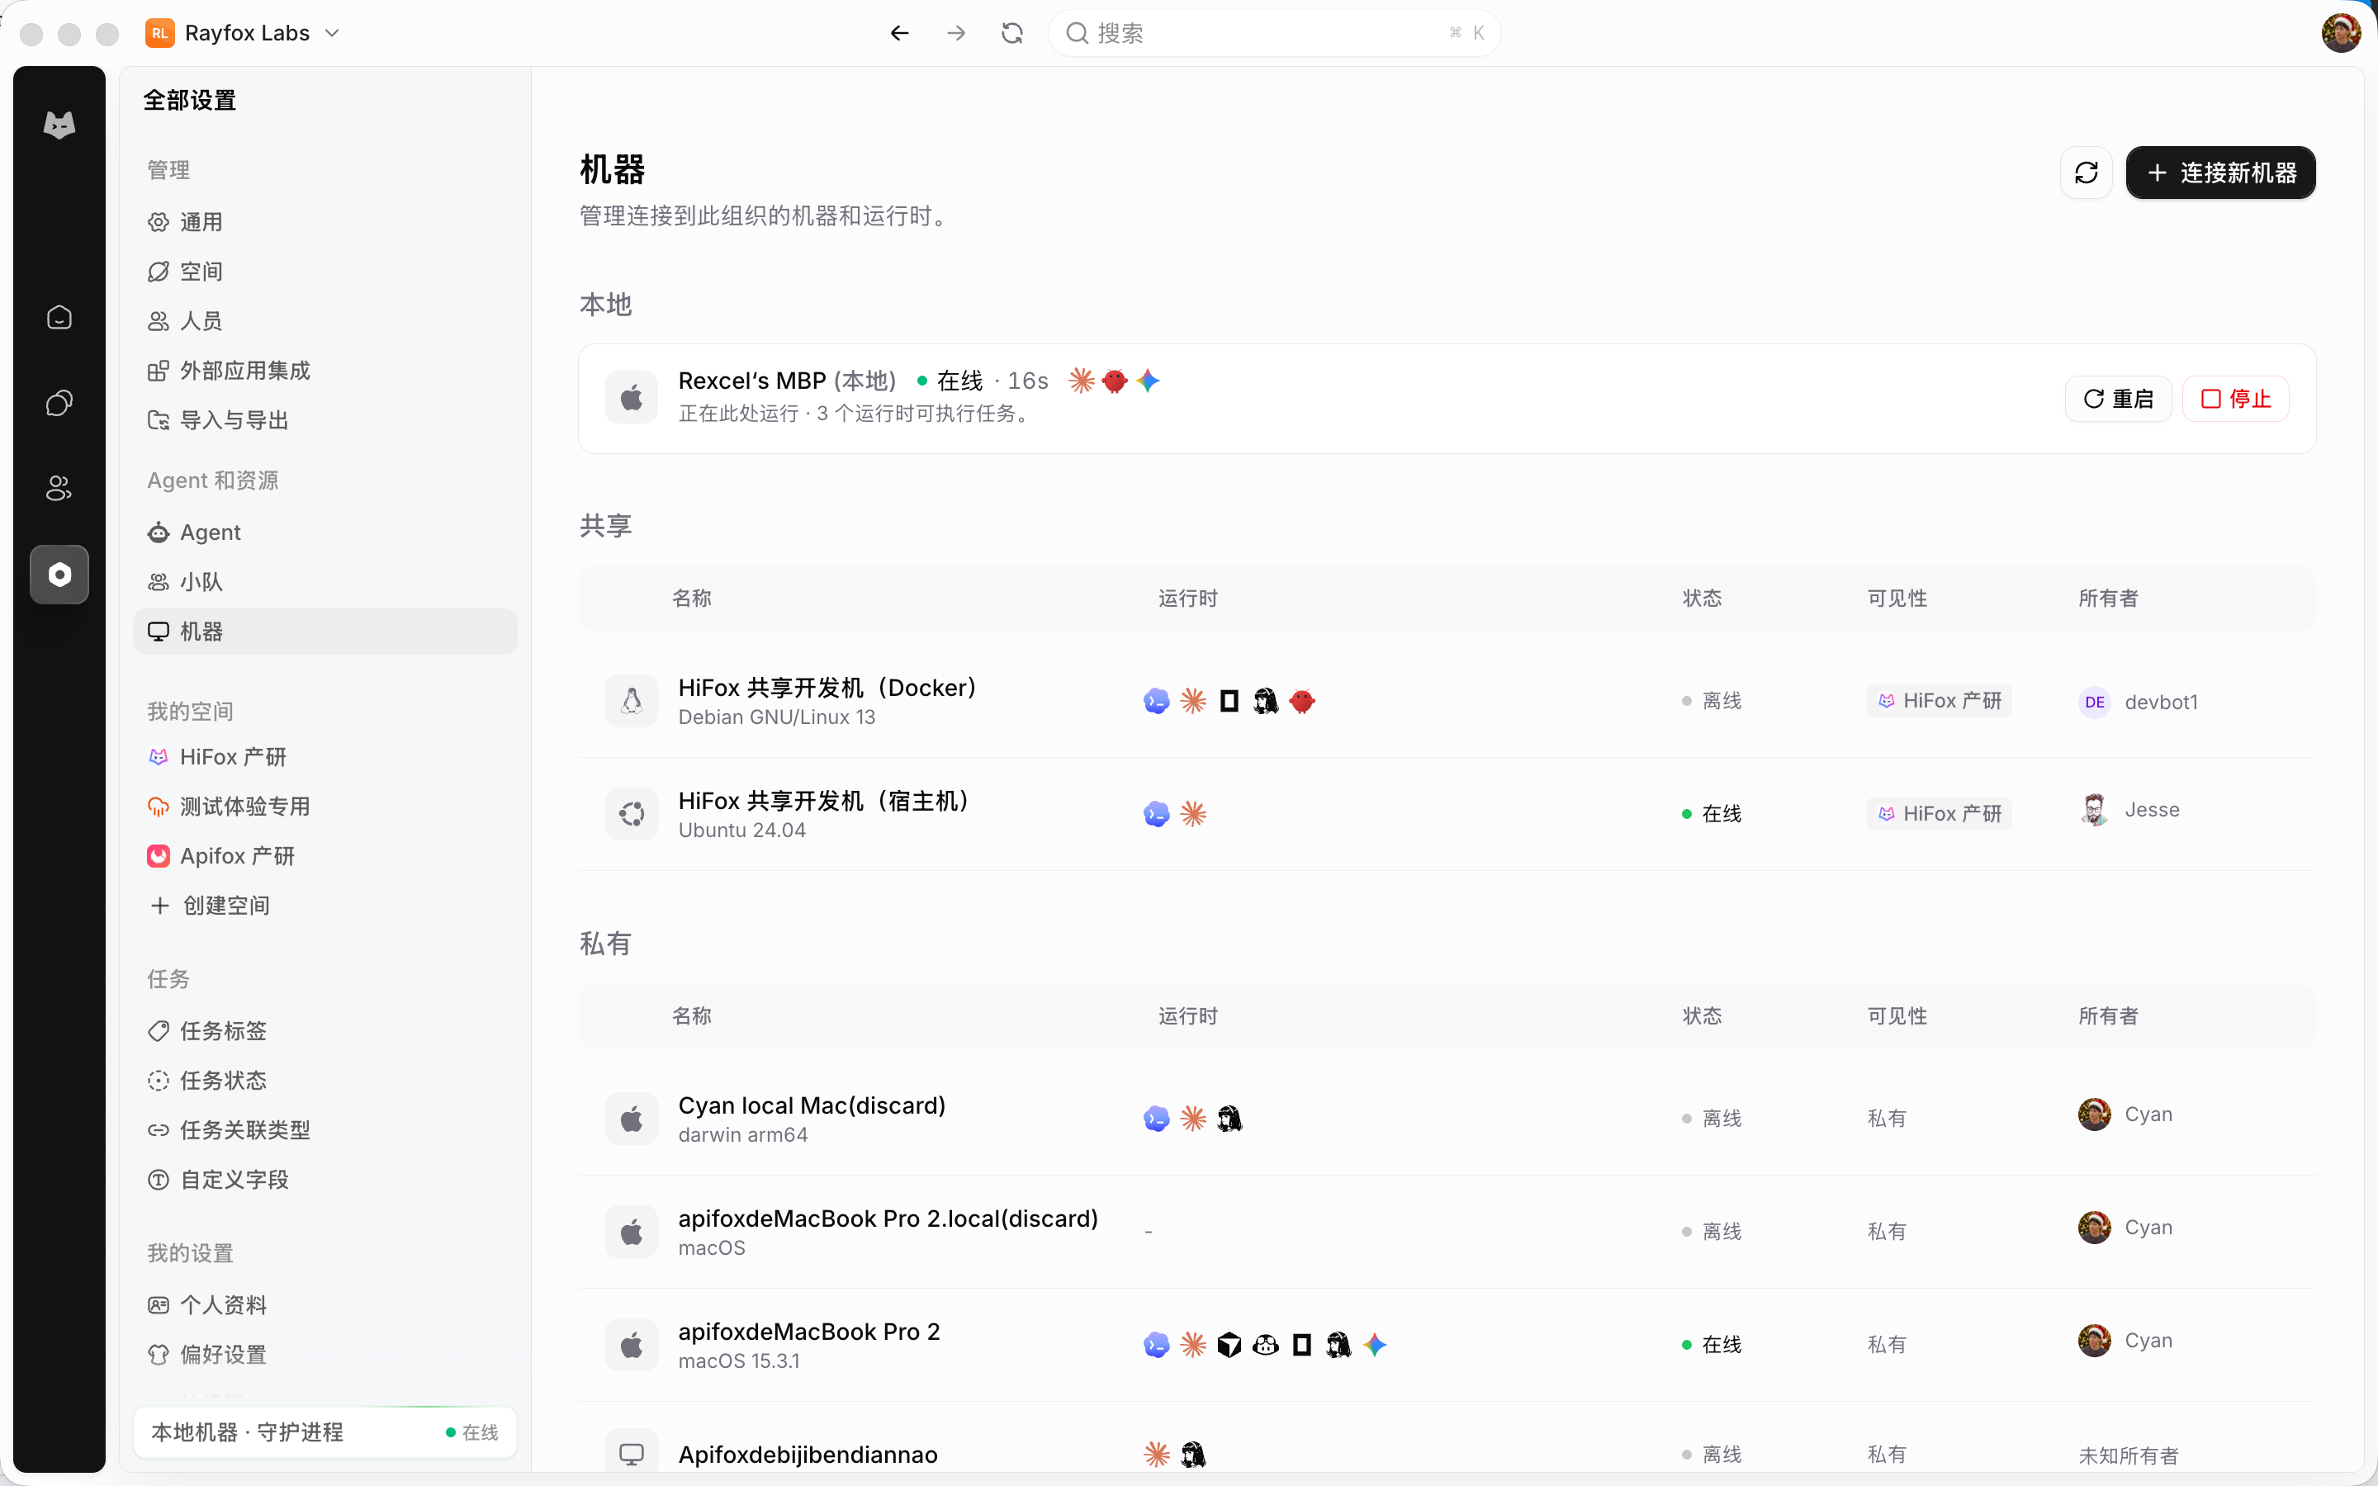This screenshot has height=1486, width=2378.
Task: Open 任务标签 task labels
Action: click(x=324, y=1031)
